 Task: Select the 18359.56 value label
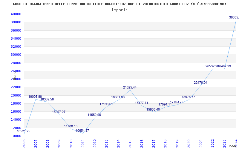47,100
